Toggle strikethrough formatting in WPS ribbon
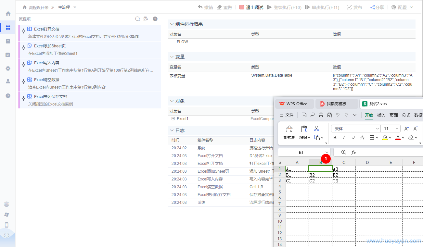 [x=362, y=137]
